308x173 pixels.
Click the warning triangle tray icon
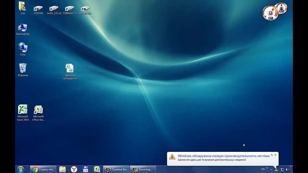(x=276, y=170)
